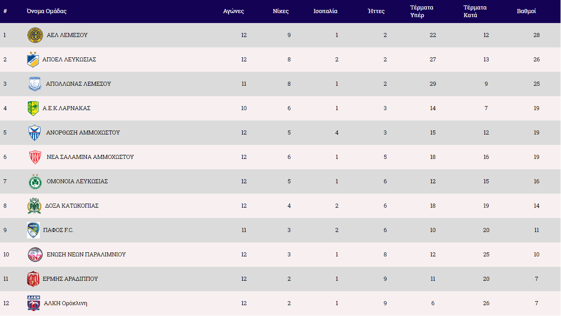Select the ΠΑΦΟΣ F.C. team name

[58, 230]
